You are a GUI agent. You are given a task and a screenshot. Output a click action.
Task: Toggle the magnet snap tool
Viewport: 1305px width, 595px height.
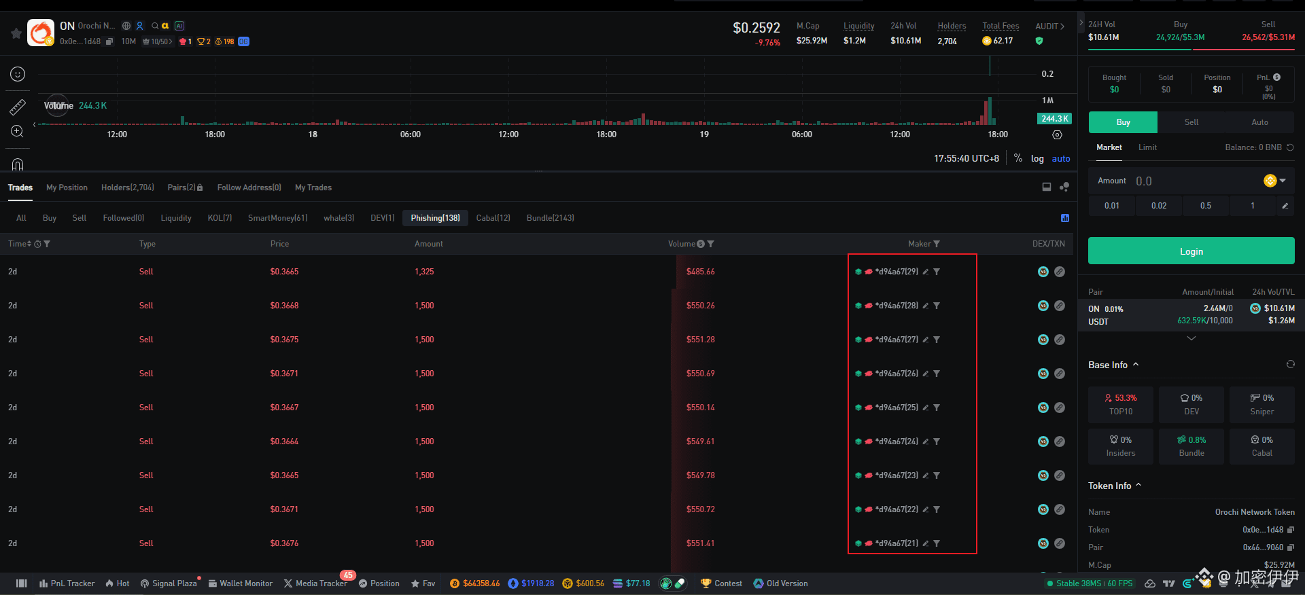pos(18,164)
